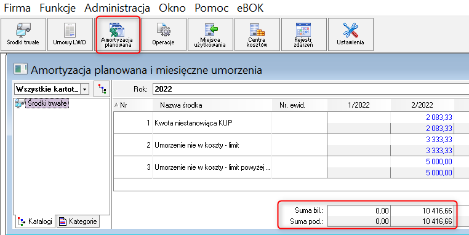469x235 pixels.
Task: Open the Środki trwałe toolbar module
Action: click(23, 34)
